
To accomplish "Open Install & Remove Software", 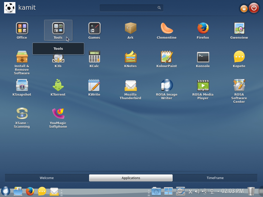I will point(22,63).
